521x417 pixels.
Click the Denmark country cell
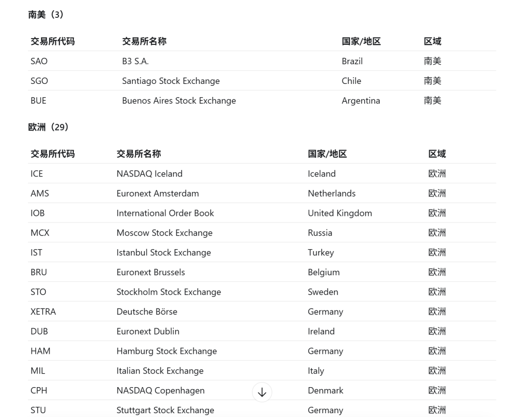[326, 390]
